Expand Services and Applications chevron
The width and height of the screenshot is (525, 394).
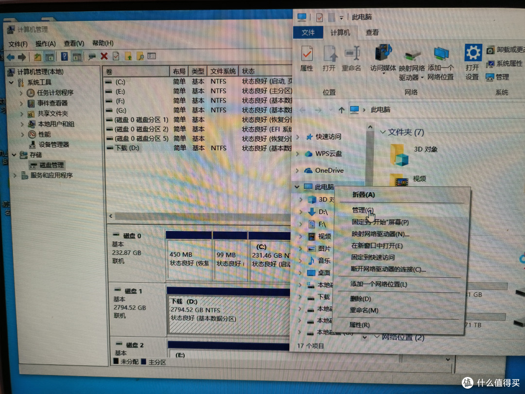[15, 175]
